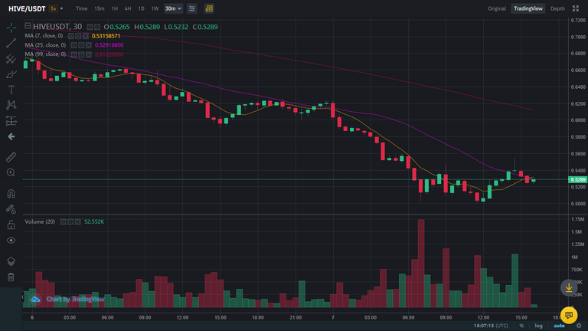Select the trend line drawing tool
The image size is (588, 331).
click(11, 43)
